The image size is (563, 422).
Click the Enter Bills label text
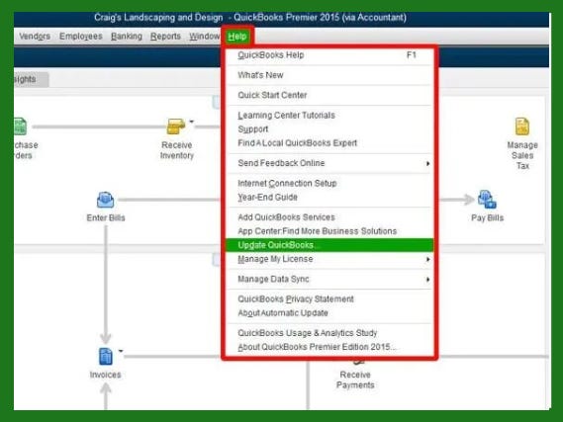point(106,217)
